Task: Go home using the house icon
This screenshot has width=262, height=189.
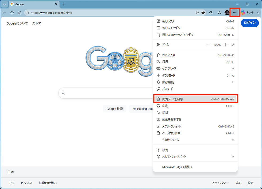Action: (20, 13)
